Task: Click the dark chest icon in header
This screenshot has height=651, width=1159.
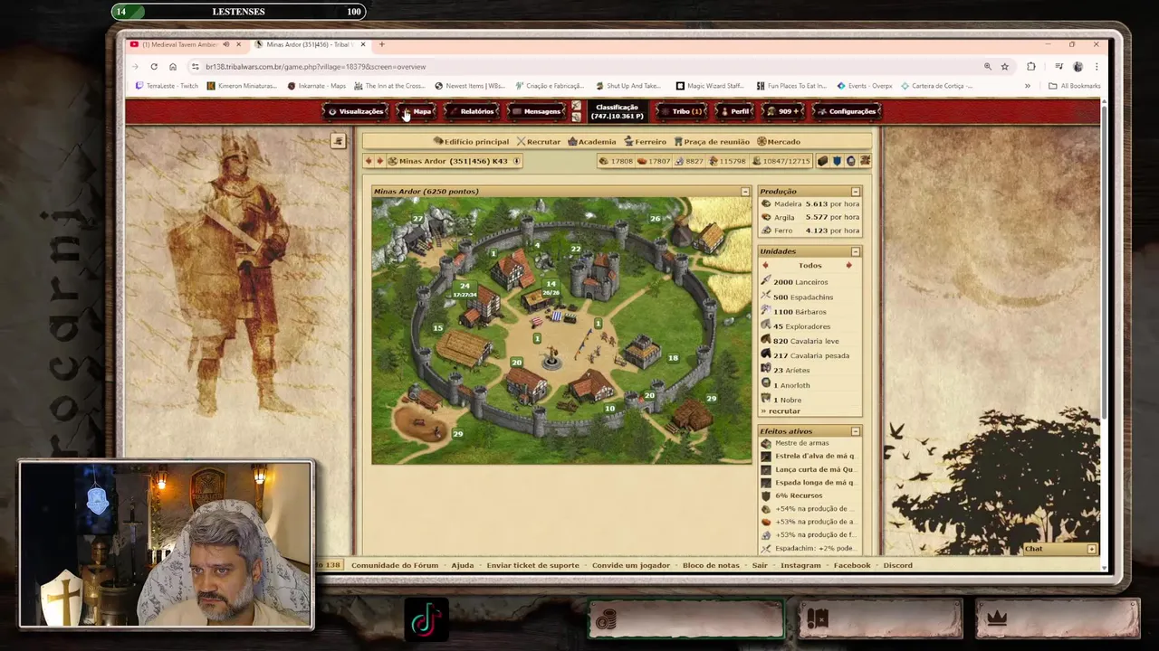Action: tap(822, 161)
